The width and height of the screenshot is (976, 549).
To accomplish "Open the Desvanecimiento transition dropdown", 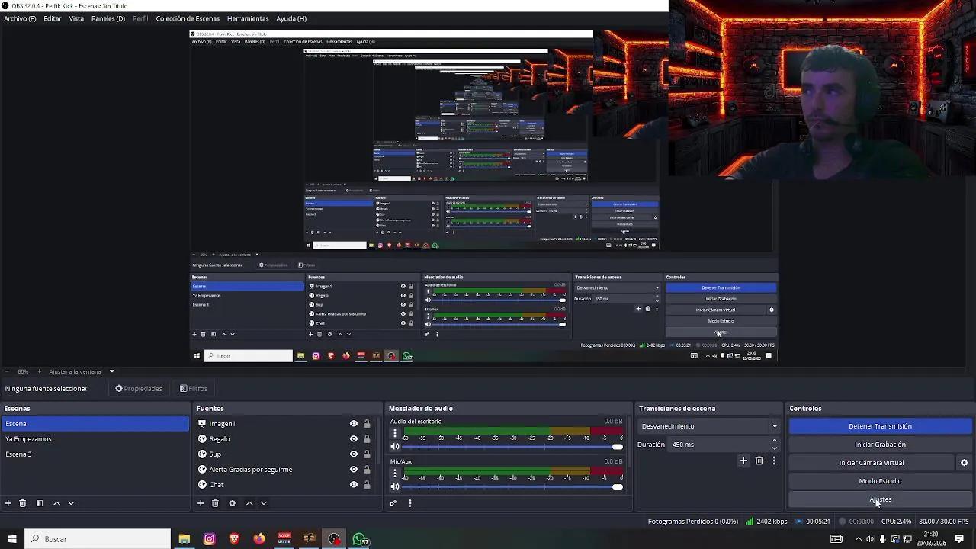I will [x=775, y=425].
